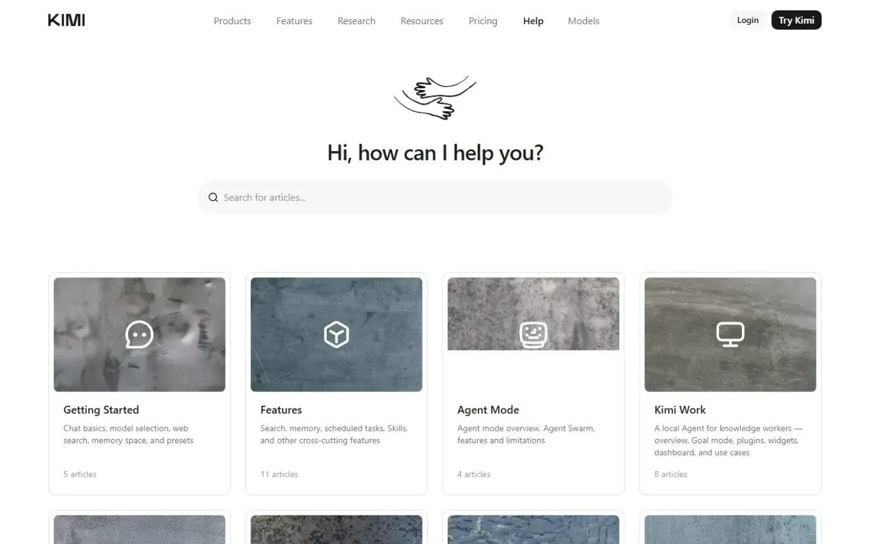Go to the Models page
The image size is (870, 544).
coord(584,21)
